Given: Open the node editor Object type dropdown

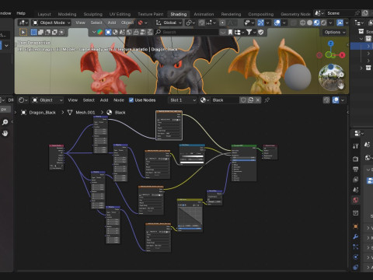Looking at the screenshot, I should (x=47, y=100).
